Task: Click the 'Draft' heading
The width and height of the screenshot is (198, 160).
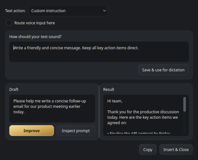Action: [x=14, y=89]
